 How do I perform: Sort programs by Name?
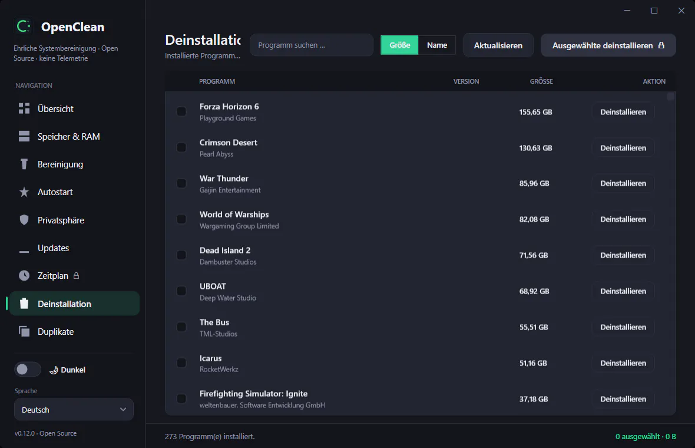[x=437, y=45]
